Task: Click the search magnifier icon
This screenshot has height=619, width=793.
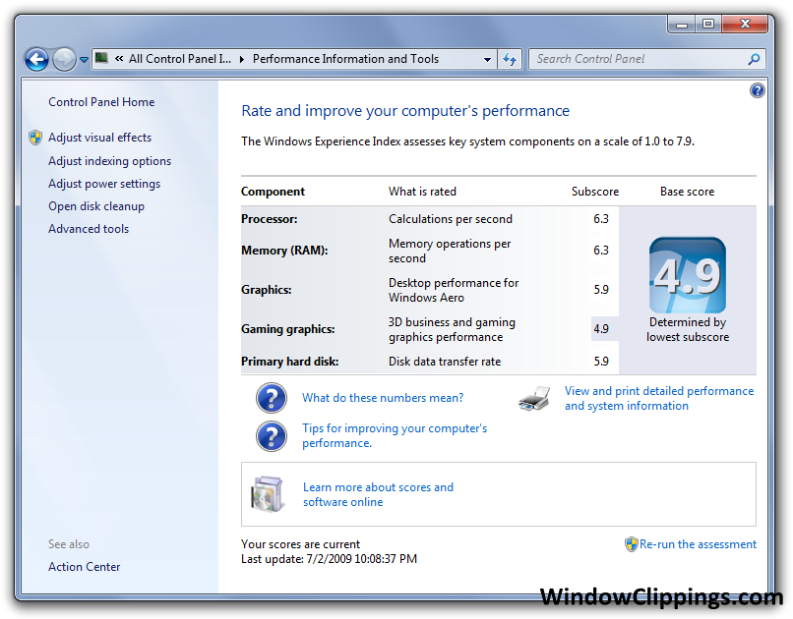Action: point(754,59)
